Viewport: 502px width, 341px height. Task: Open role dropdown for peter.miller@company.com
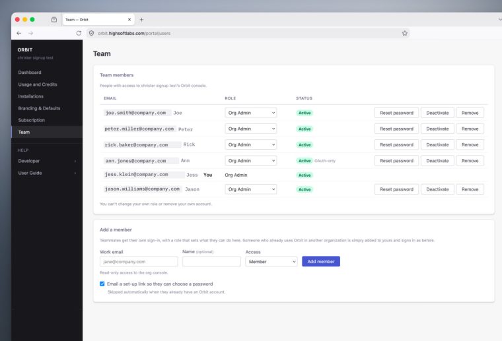[251, 129]
